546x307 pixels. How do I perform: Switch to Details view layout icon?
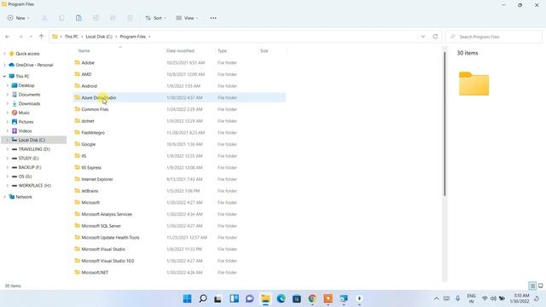point(532,286)
